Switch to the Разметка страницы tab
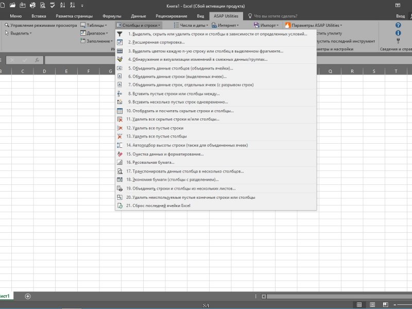 [x=74, y=16]
